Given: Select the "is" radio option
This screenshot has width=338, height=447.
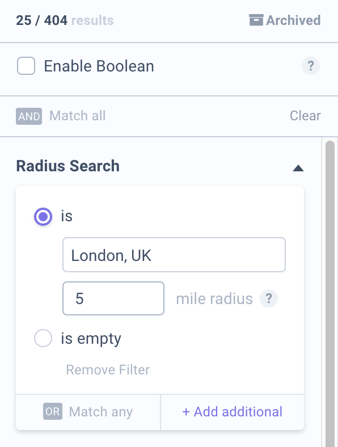Looking at the screenshot, I should click(x=43, y=216).
